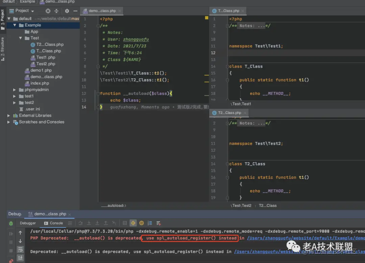Viewport: 365px width, 263px height.
Task: Open T_Class.php in project tree
Action: tap(46, 51)
